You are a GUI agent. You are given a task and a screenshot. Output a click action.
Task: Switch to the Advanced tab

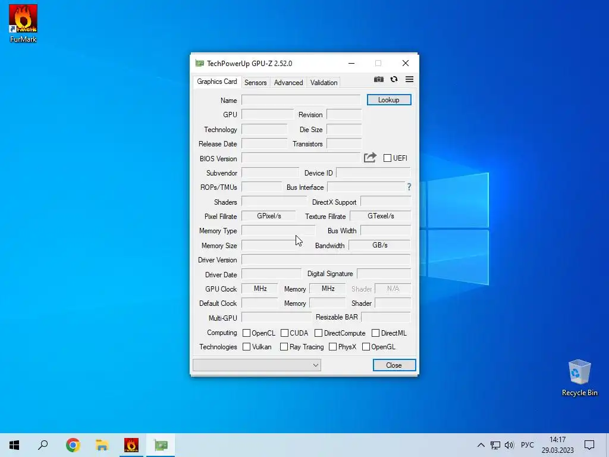click(288, 82)
